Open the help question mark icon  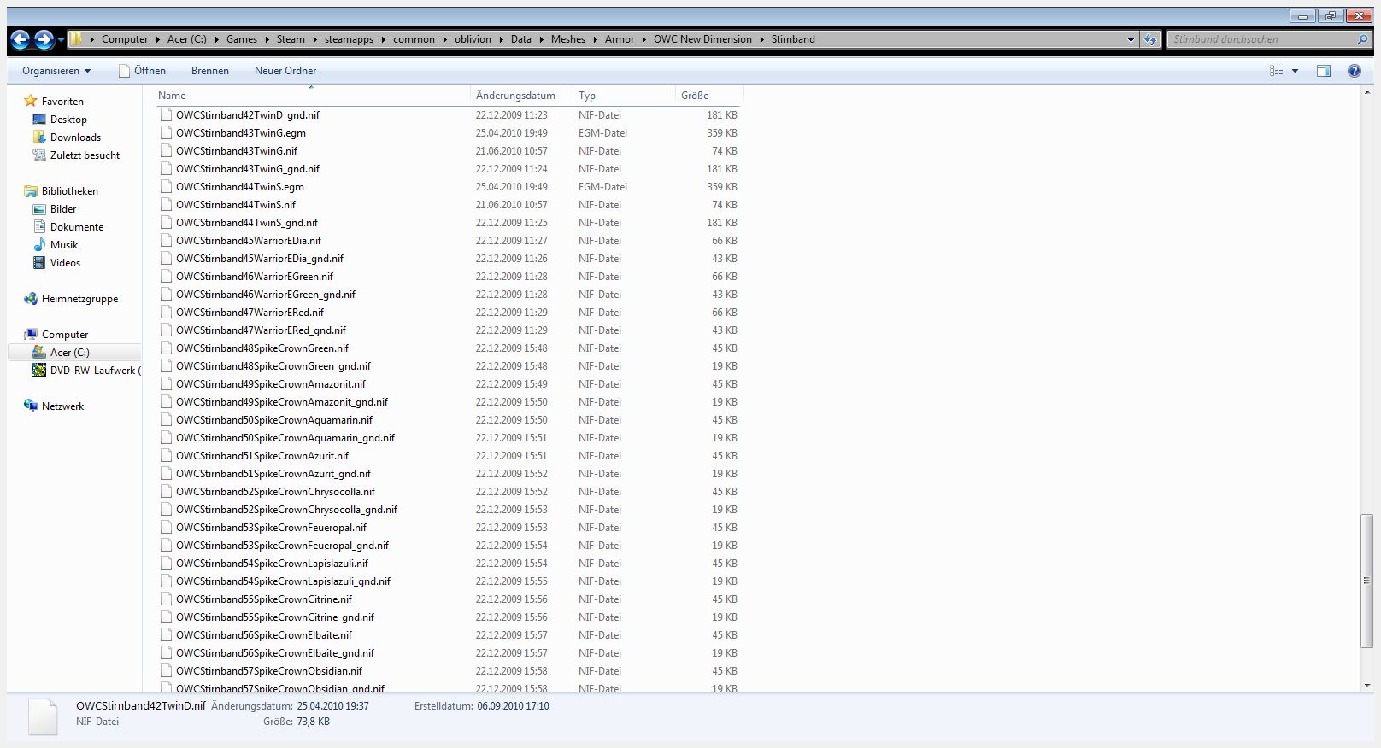pos(1354,71)
